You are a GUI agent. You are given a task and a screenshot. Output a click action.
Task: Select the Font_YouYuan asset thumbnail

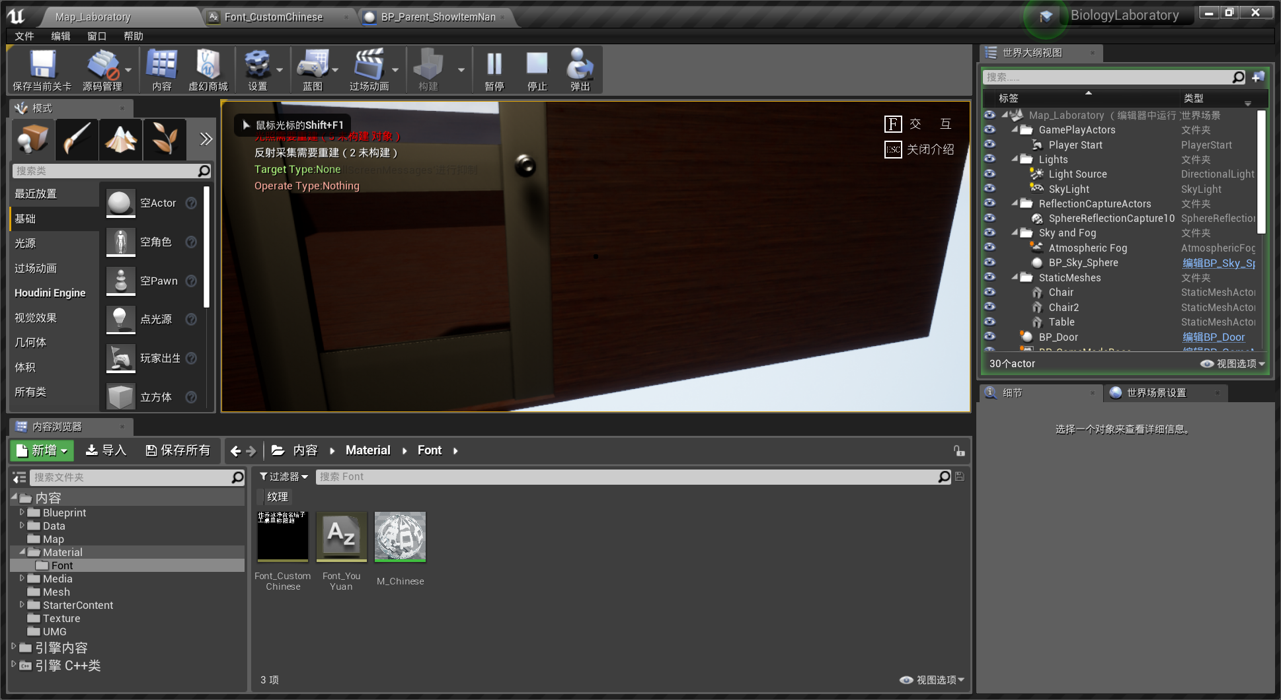(341, 536)
